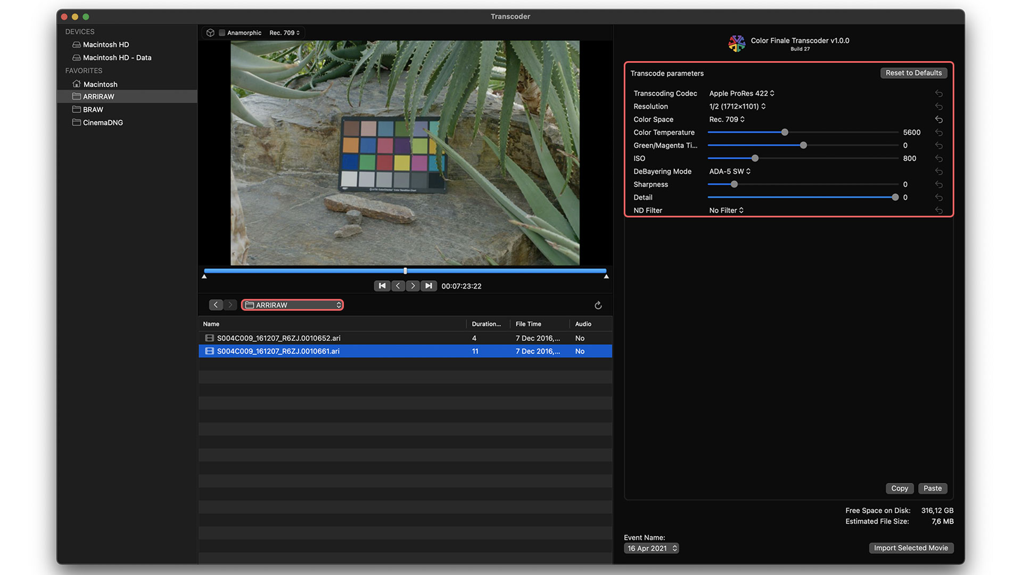This screenshot has width=1022, height=575.
Task: Click the reset parameter icon for Sharpness
Action: [941, 184]
